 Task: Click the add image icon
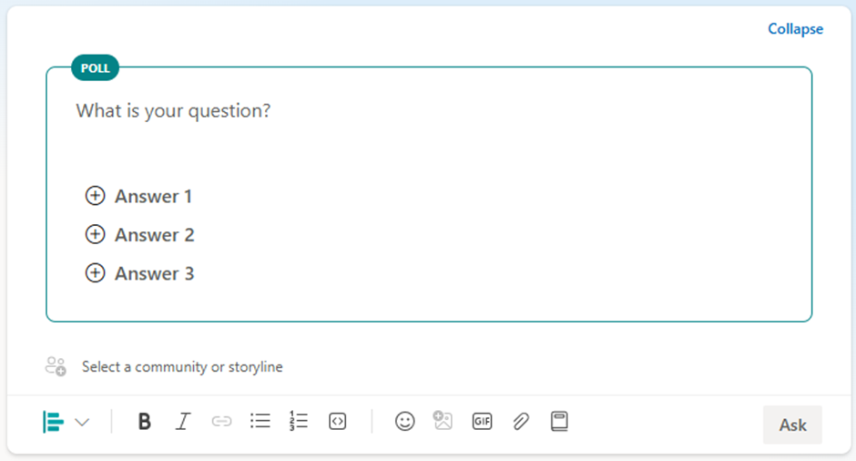[x=443, y=421]
